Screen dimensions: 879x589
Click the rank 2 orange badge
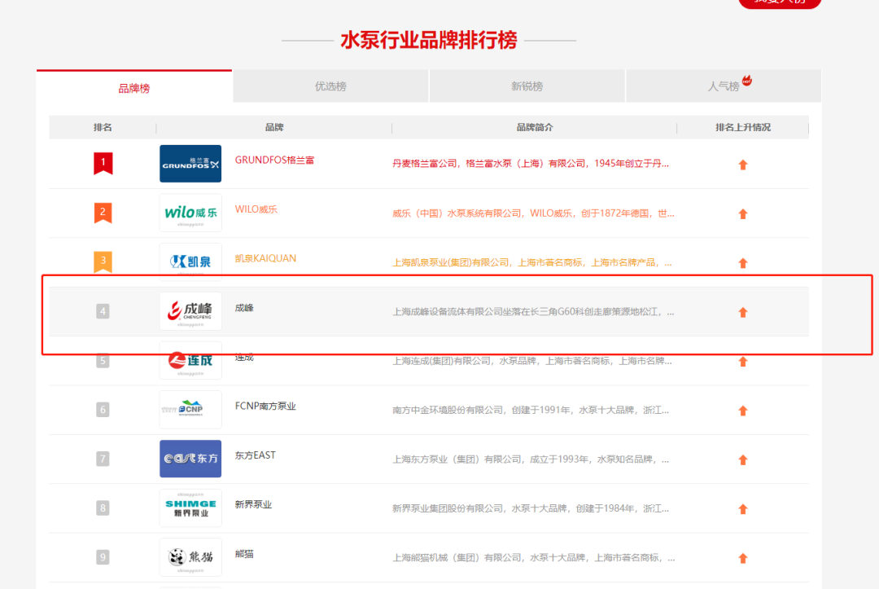(x=103, y=213)
